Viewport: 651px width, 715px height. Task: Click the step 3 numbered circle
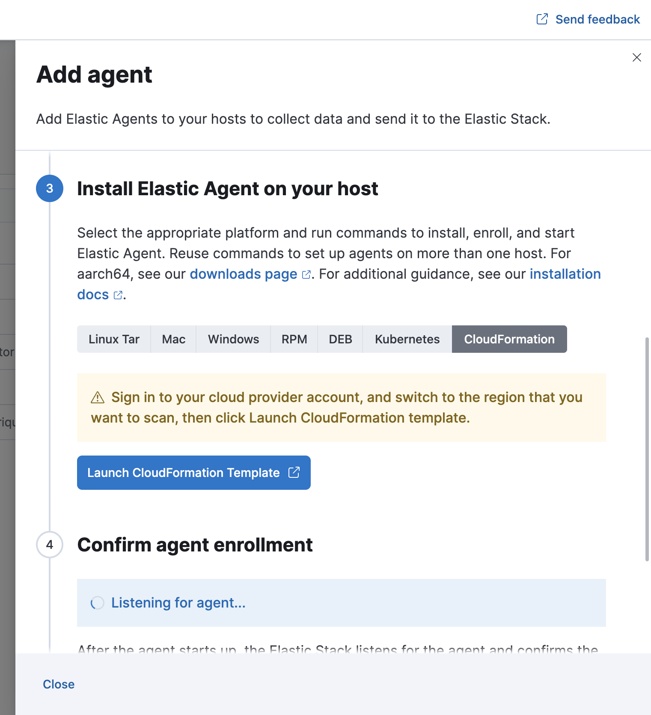pyautogui.click(x=50, y=188)
